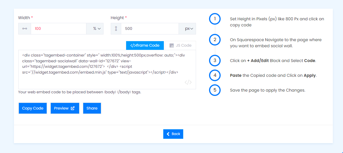Open the Preview button

pos(65,108)
